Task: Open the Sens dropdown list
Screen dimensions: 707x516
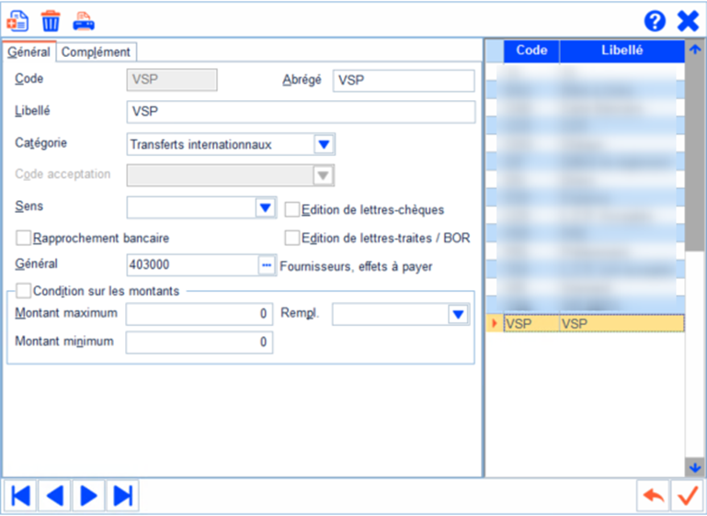Action: 265,208
